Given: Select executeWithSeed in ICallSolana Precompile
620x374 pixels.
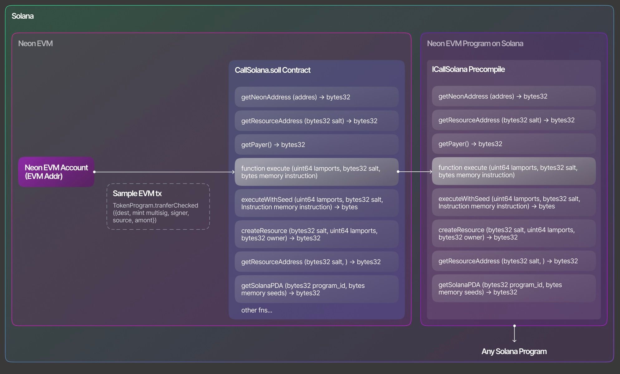Looking at the screenshot, I should (x=513, y=202).
